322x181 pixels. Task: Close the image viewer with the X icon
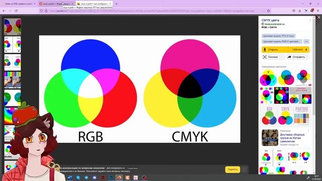318,18
